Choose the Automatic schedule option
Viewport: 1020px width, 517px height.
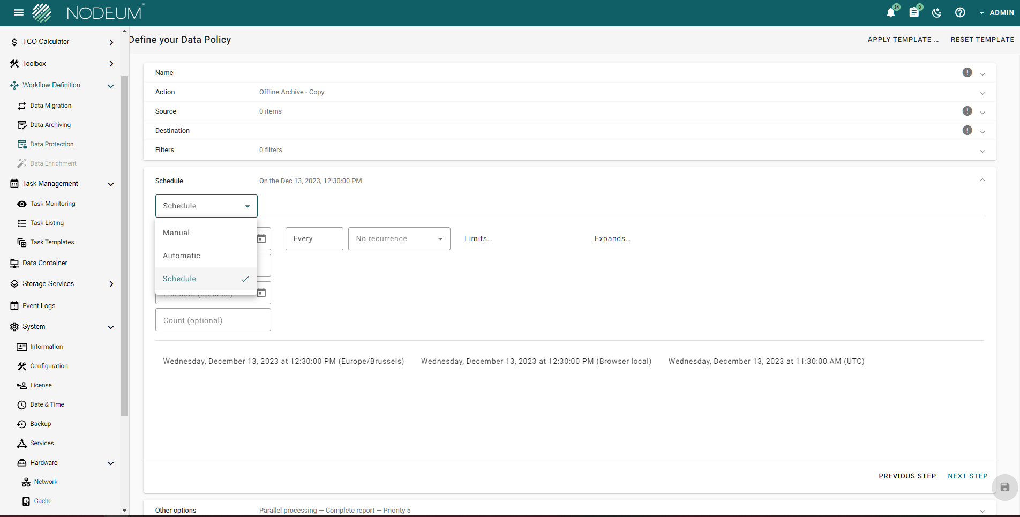click(x=182, y=256)
